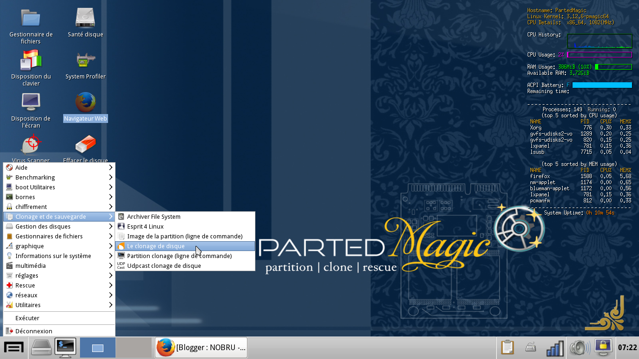Click the volume speaker tray icon
This screenshot has height=359, width=639.
tap(579, 348)
